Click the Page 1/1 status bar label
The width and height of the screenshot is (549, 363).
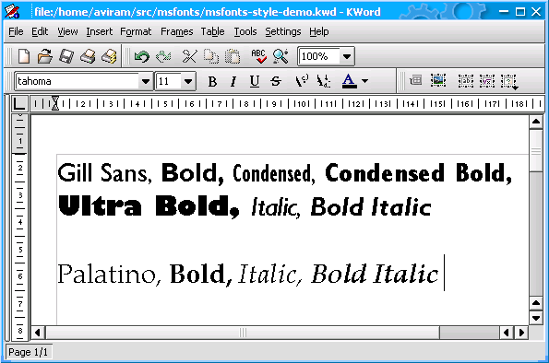28,352
